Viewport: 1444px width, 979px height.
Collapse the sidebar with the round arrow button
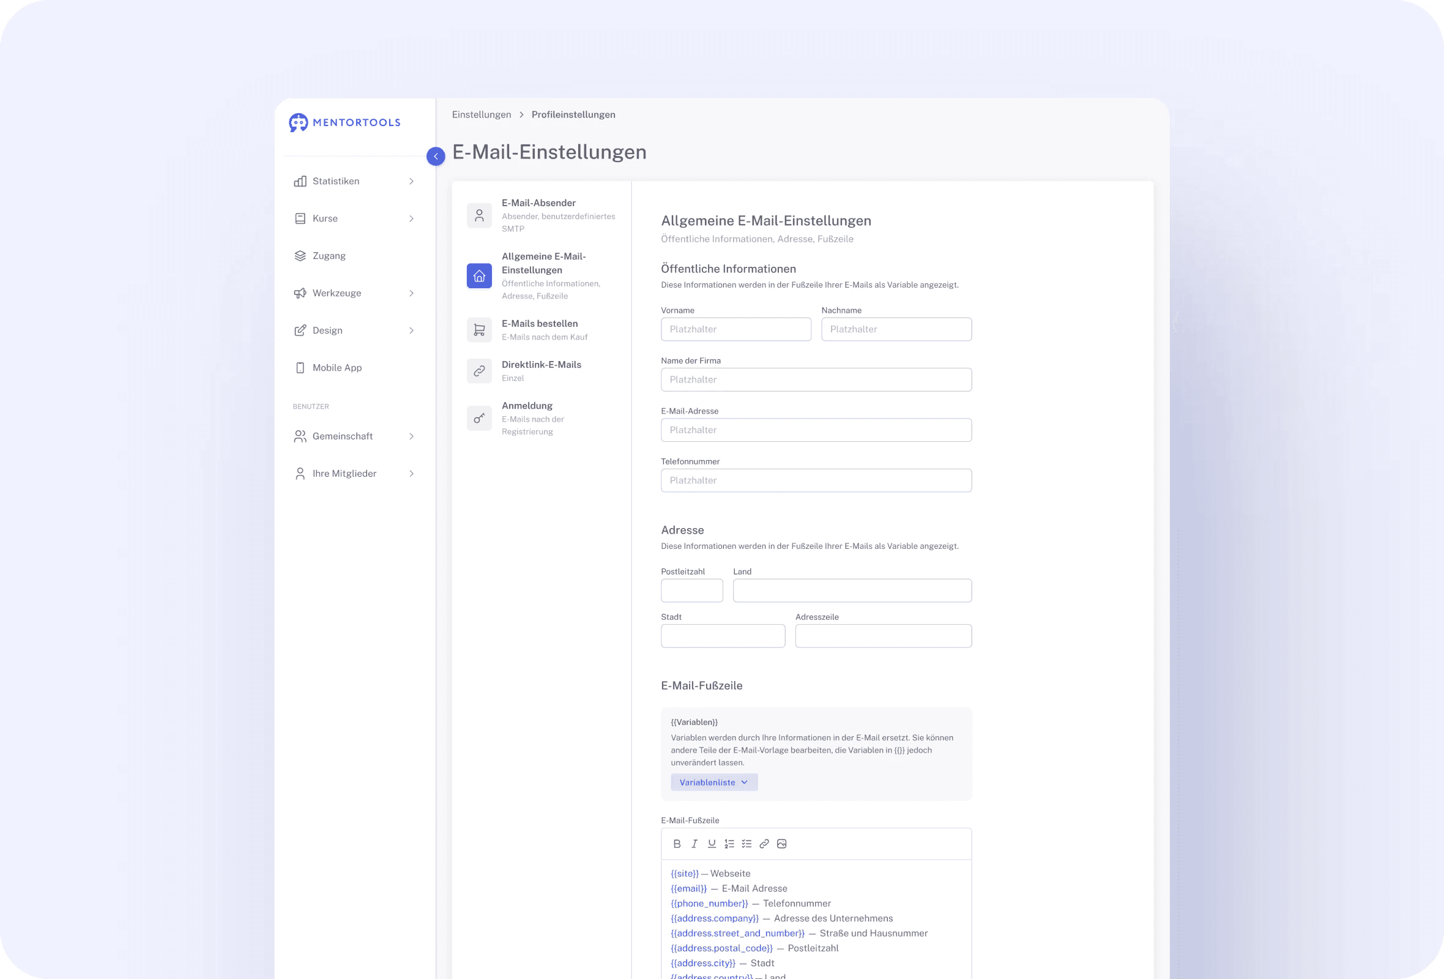436,156
